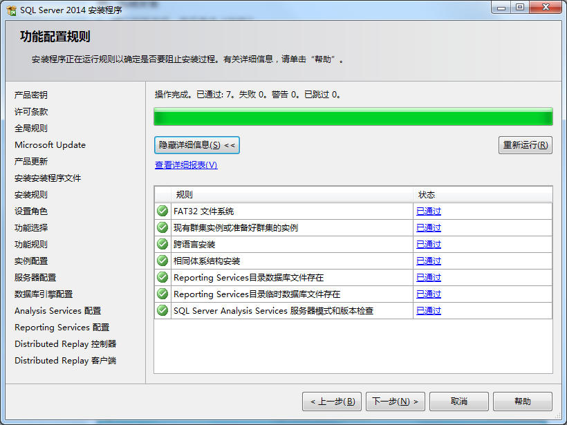Click green check icon for FAT32 文件系统
Screen dimensions: 567x425
click(162, 211)
